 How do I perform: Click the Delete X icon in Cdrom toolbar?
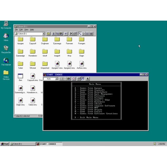pyautogui.click(x=71, y=34)
